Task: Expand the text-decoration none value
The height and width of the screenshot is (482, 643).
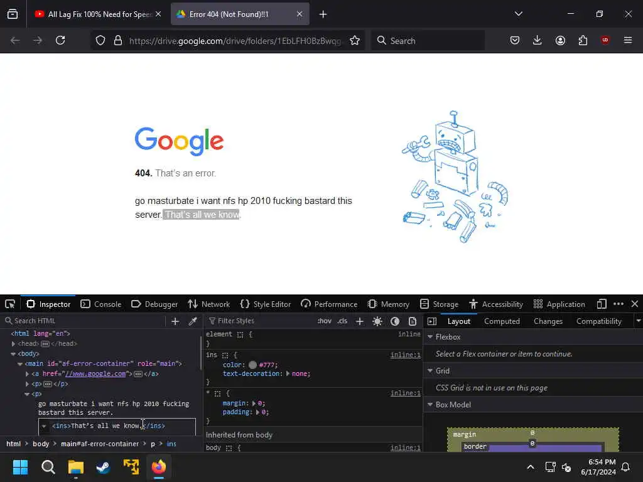Action: (x=288, y=374)
